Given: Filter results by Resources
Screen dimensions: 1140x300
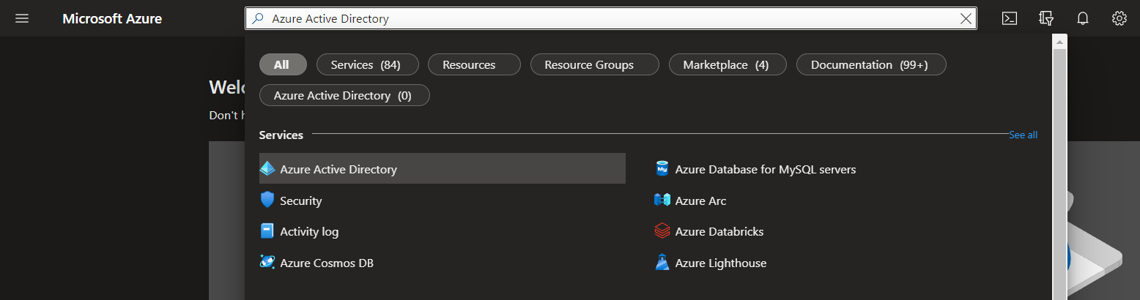Looking at the screenshot, I should [474, 64].
